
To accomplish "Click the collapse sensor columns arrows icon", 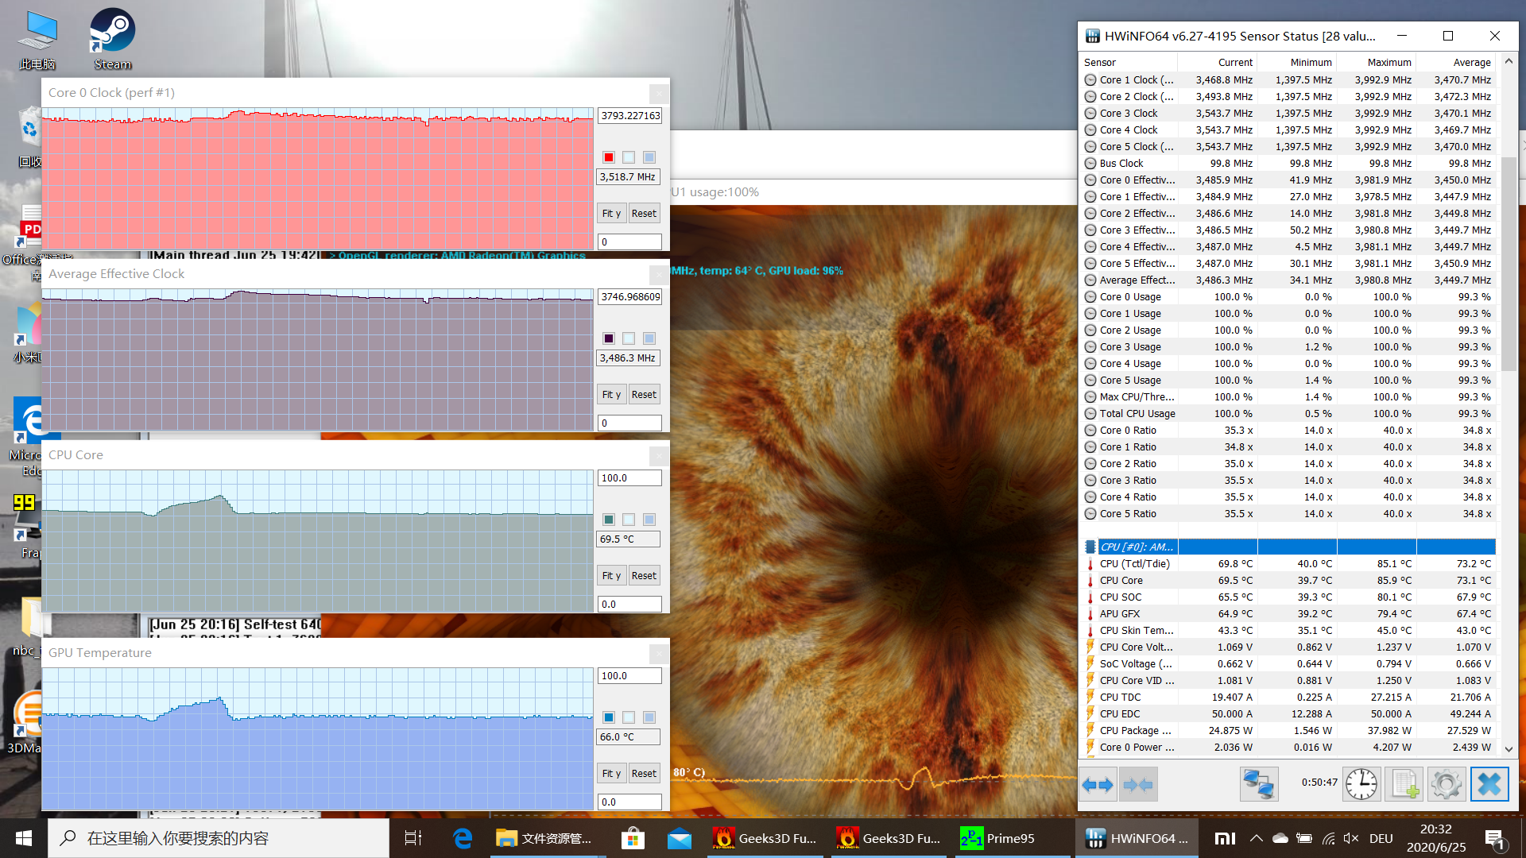I will pos(1137,785).
